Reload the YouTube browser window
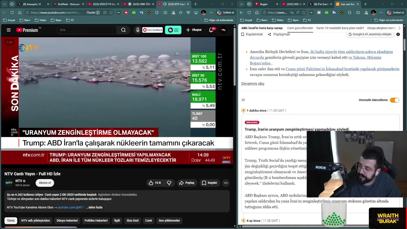Viewport: 407px width, 229px height. tap(12, 12)
